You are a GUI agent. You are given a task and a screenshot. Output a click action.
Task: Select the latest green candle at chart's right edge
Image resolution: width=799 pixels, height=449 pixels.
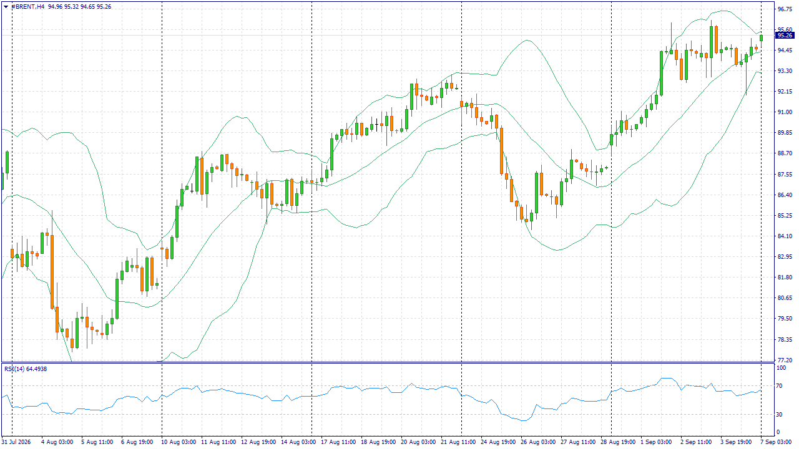(x=761, y=38)
